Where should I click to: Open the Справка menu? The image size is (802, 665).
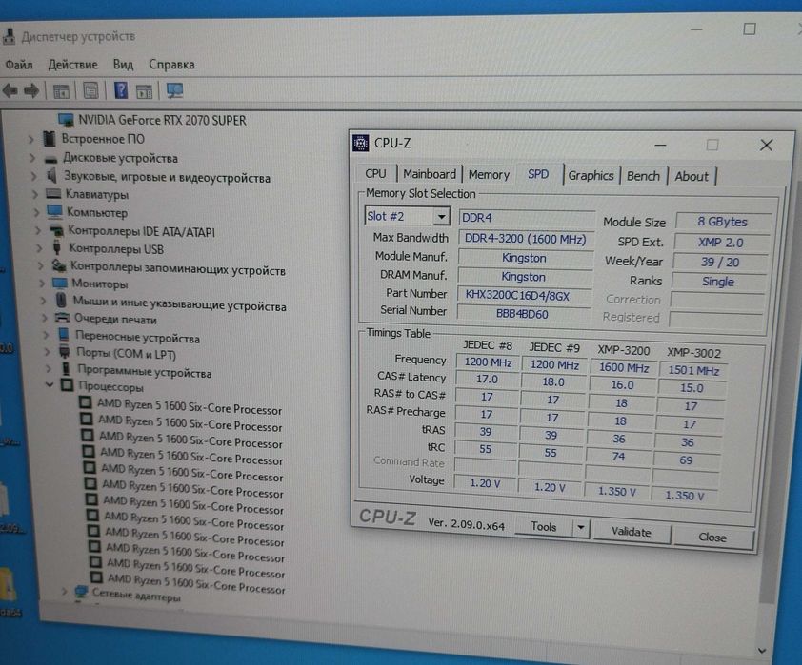pyautogui.click(x=171, y=65)
